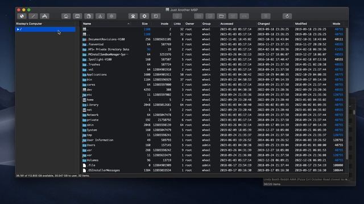Sort by the Owner column header
Image resolution: width=364 pixels, height=204 pixels.
pos(189,24)
